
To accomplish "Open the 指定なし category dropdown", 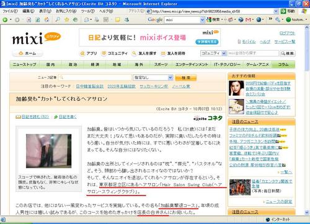I will click(x=153, y=77).
